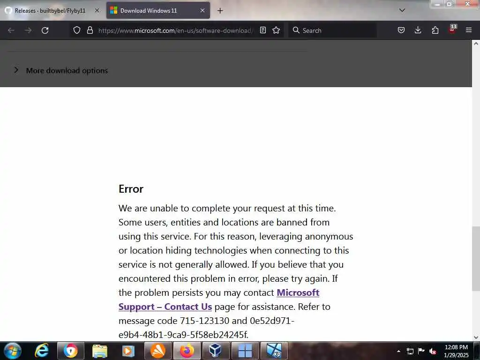Open the network tray icon
Screen dimensions: 480x360
coord(410,351)
